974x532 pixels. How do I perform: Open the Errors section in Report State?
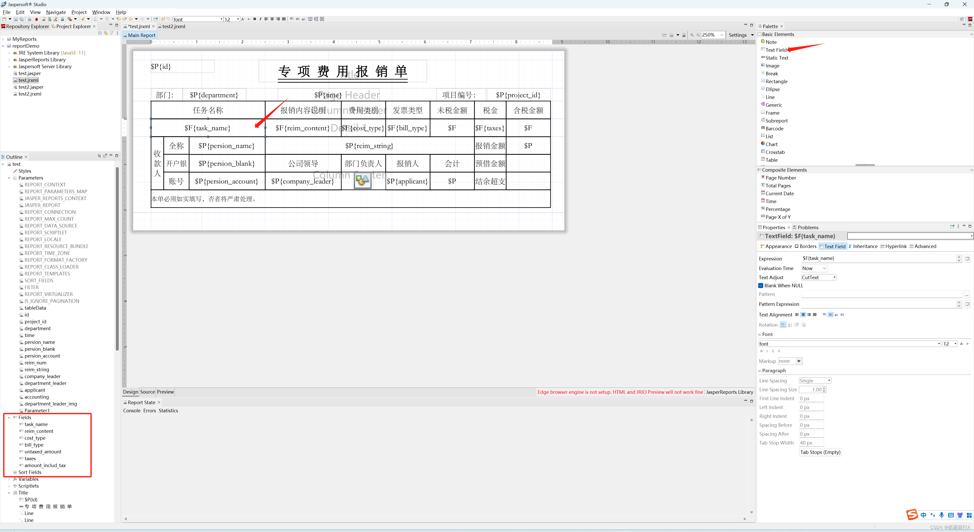(149, 411)
